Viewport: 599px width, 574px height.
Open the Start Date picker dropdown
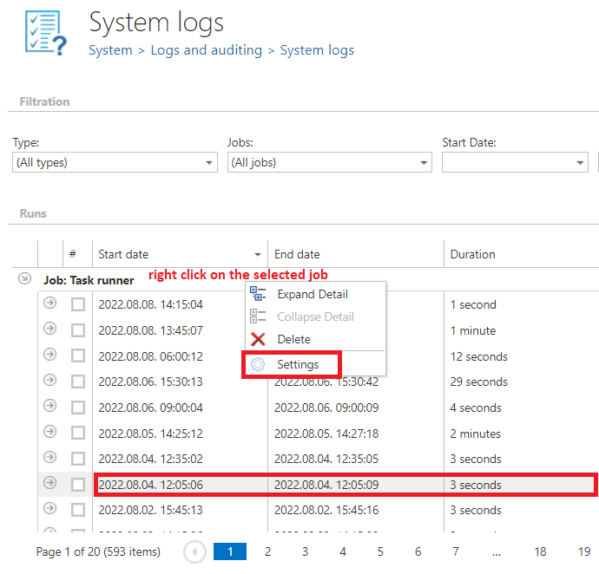tap(581, 162)
